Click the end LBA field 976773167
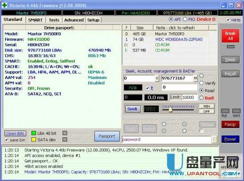The height and width of the screenshot is (181, 244). [177, 78]
